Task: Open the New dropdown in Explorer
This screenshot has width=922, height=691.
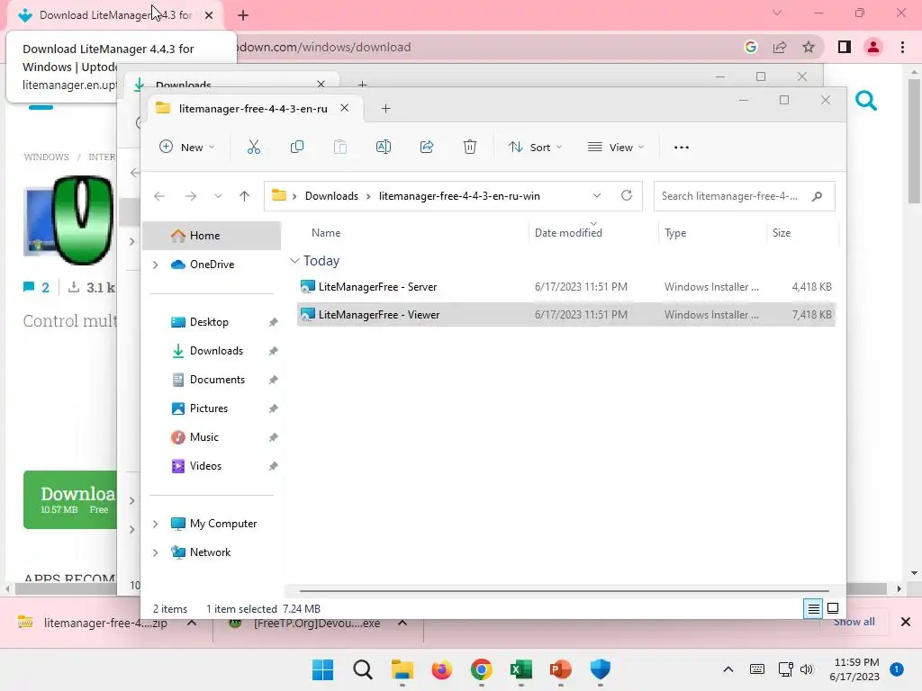Action: pyautogui.click(x=187, y=147)
